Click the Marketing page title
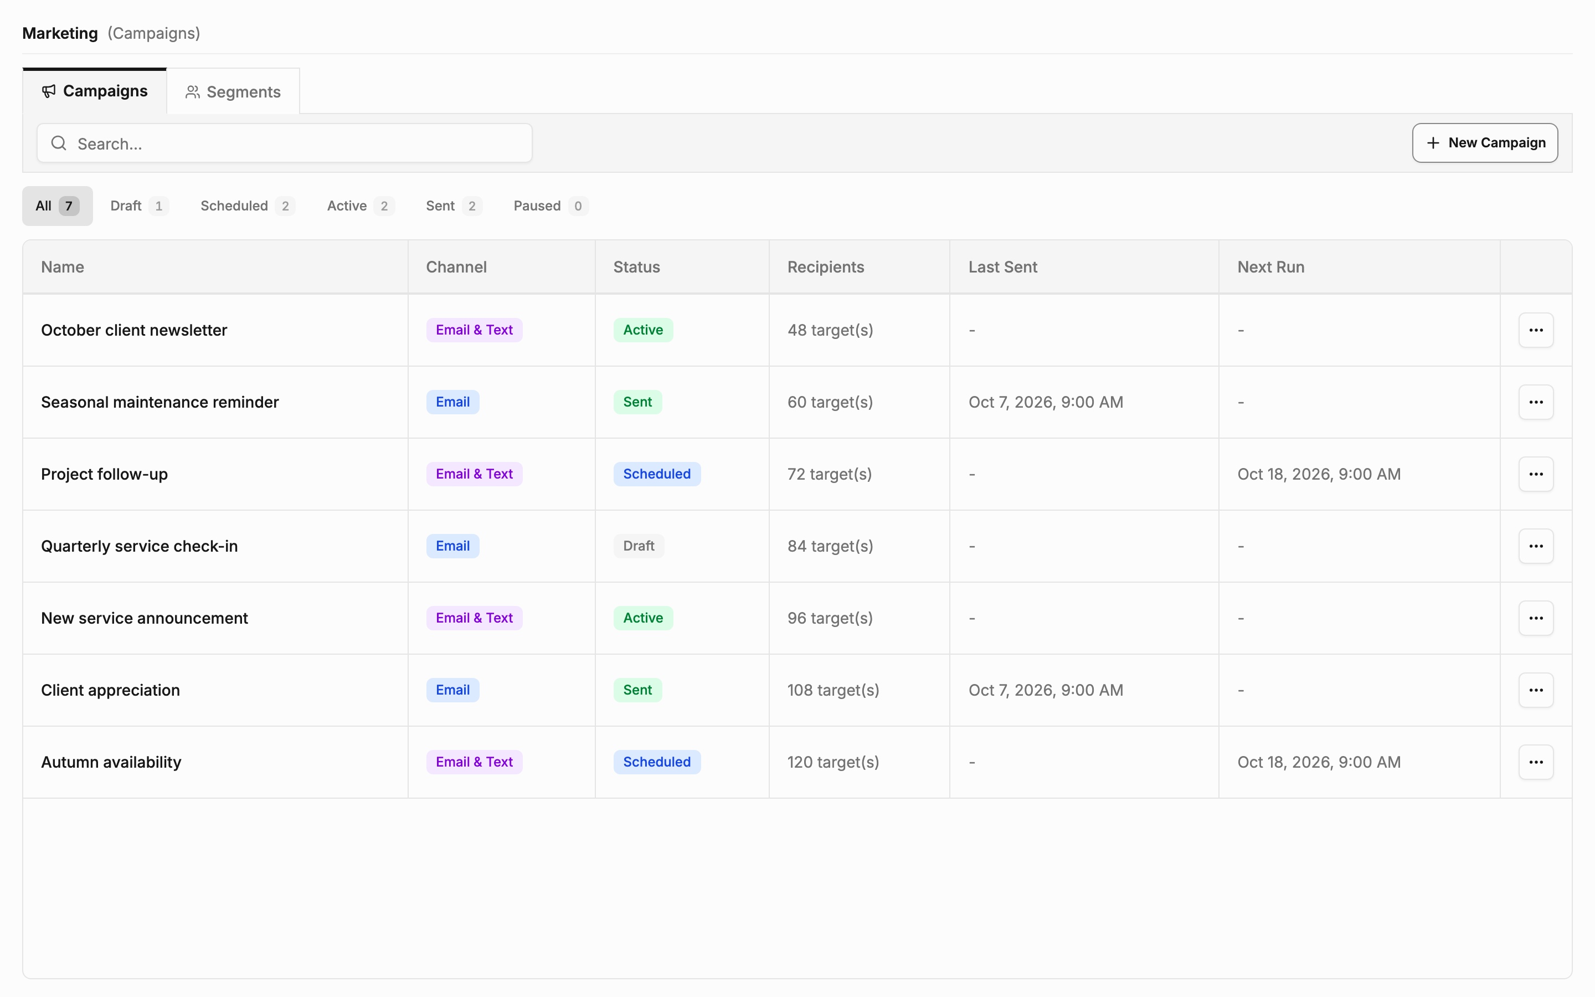This screenshot has height=997, width=1595. click(60, 33)
